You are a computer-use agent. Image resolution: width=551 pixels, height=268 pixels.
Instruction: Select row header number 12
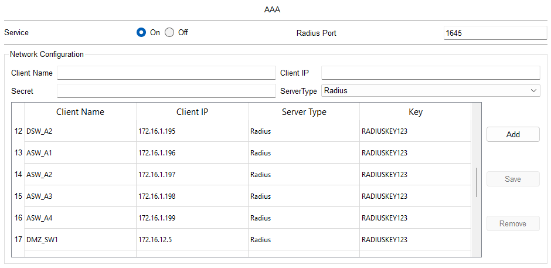pyautogui.click(x=18, y=131)
